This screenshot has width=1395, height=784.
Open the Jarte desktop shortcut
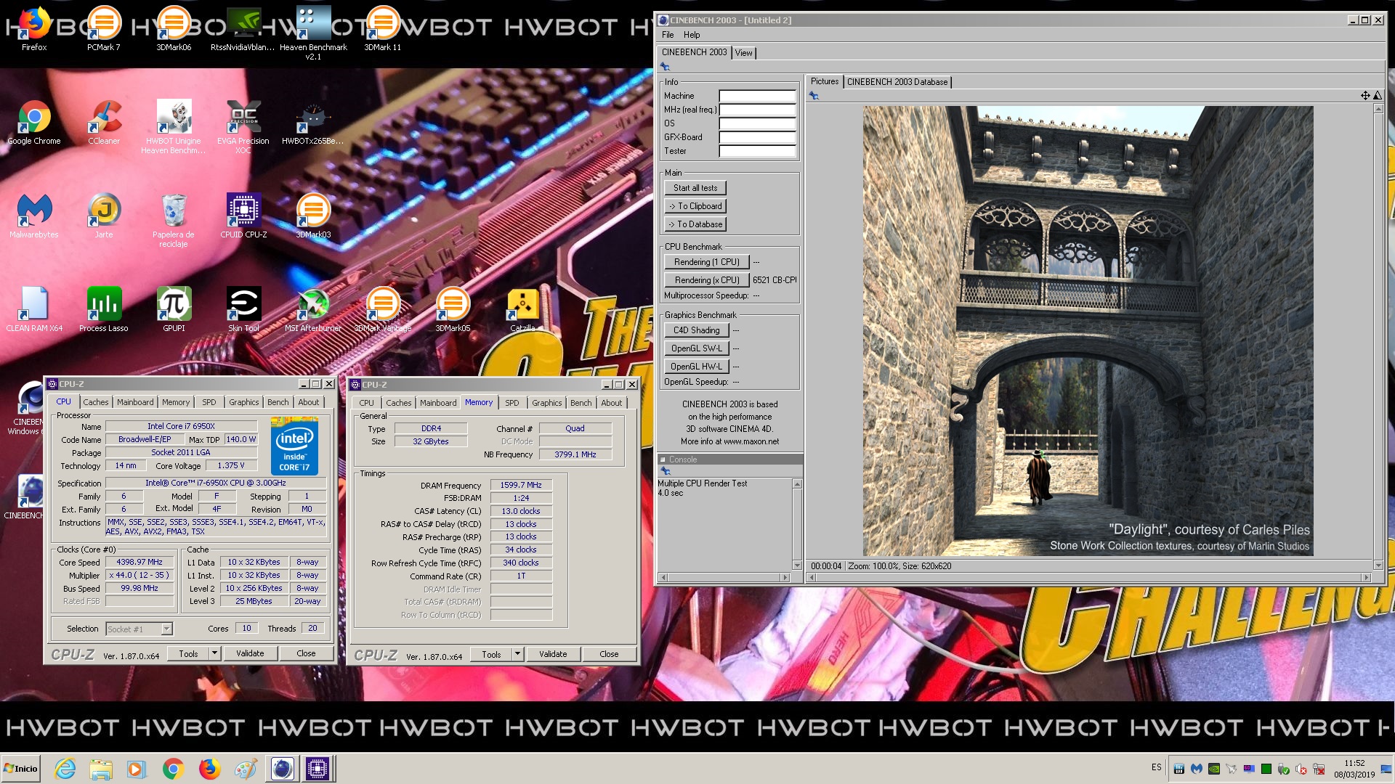(x=104, y=216)
